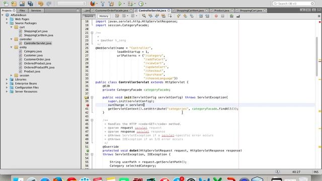Viewport: 322px width, 181px height.
Task: Go to Previous Bookmark icon
Action: [179, 16]
